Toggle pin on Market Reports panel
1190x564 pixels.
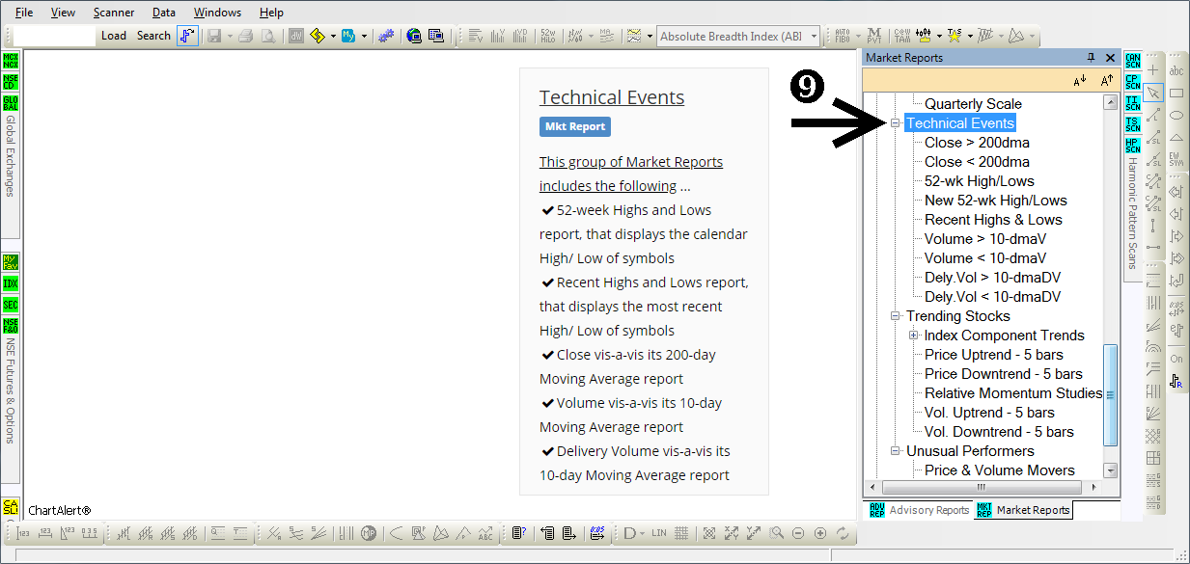(x=1092, y=58)
